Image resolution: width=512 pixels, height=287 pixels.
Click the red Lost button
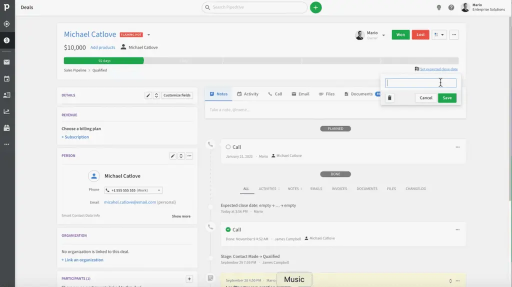click(x=420, y=34)
